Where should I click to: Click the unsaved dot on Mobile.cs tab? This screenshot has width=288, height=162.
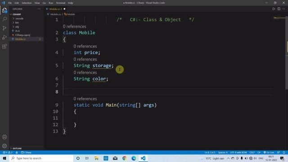(64, 9)
